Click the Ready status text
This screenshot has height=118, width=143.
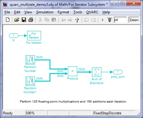coord(8,113)
